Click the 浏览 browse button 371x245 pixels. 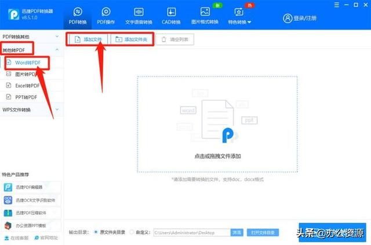pyautogui.click(x=237, y=233)
